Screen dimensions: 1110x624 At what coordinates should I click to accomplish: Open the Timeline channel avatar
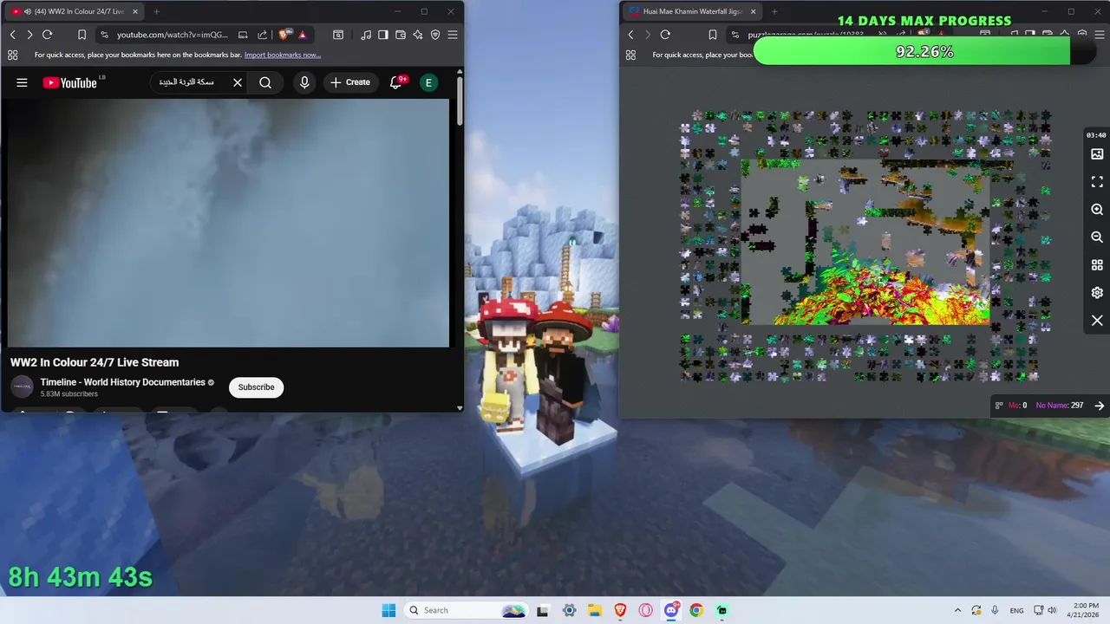pos(22,387)
